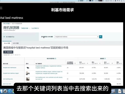This screenshot has height=94, width=125.
Task: Open the dorm bed skirt niche link
Action: tap(7, 84)
